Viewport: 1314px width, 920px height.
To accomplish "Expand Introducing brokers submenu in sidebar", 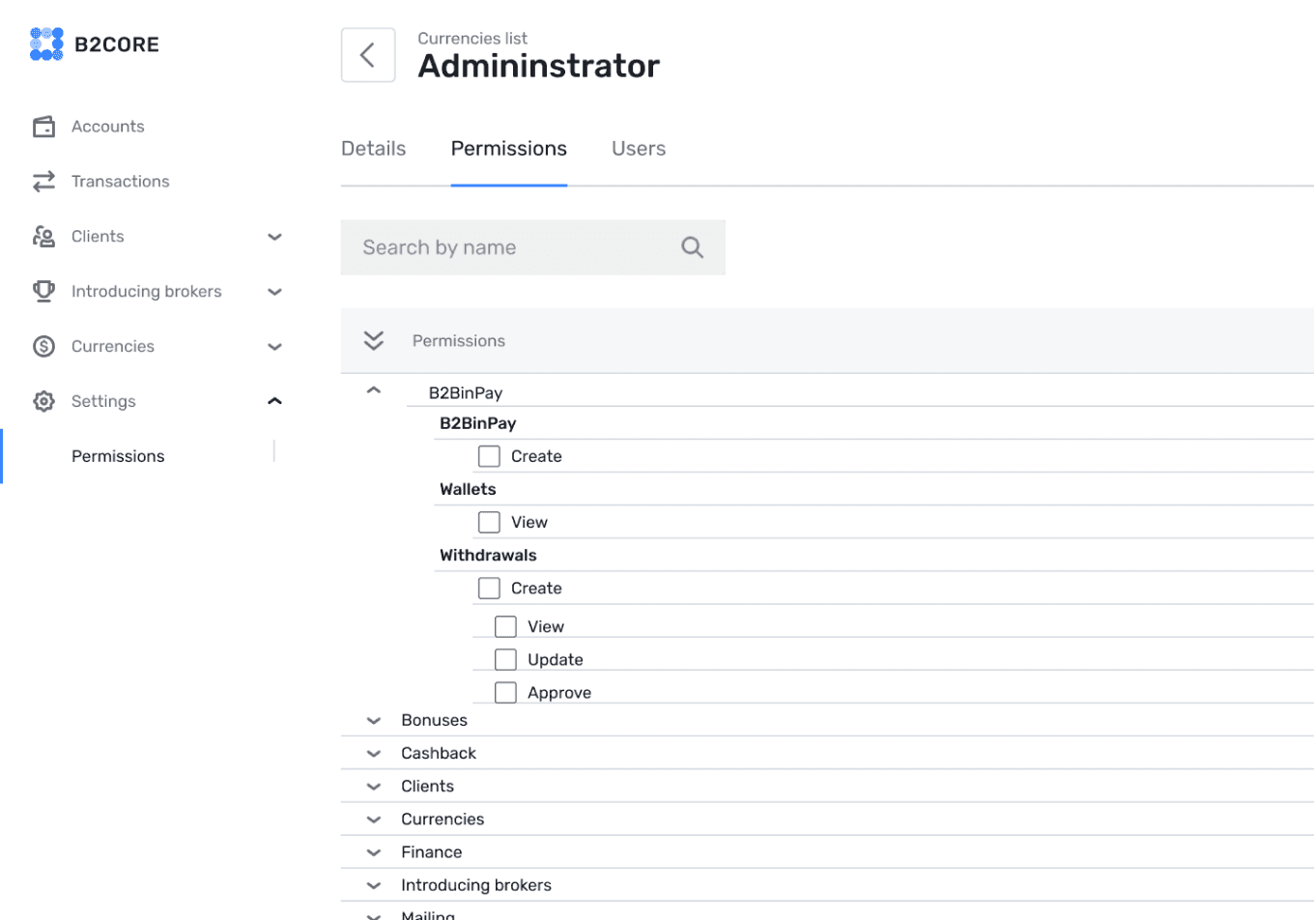I will point(274,292).
